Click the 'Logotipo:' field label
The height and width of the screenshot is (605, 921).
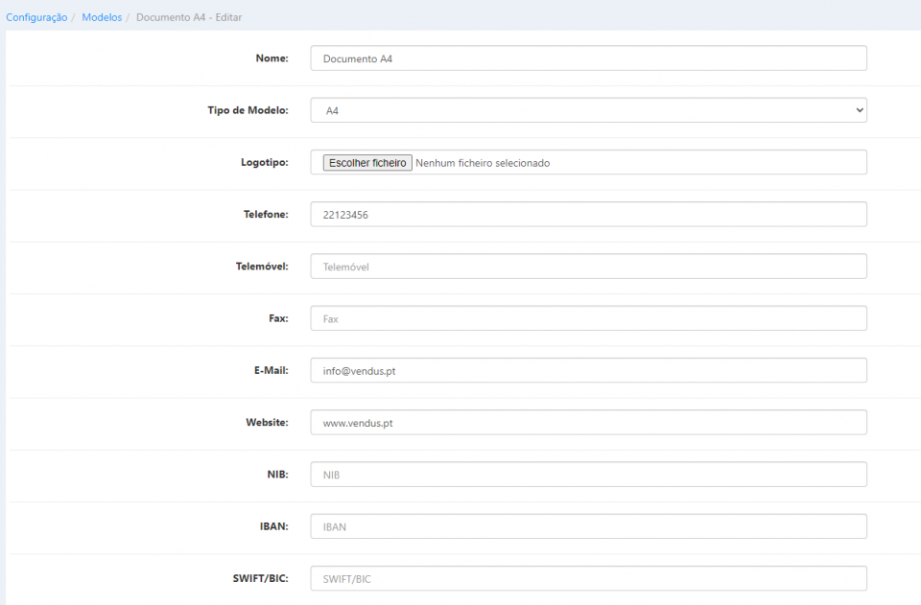click(264, 163)
